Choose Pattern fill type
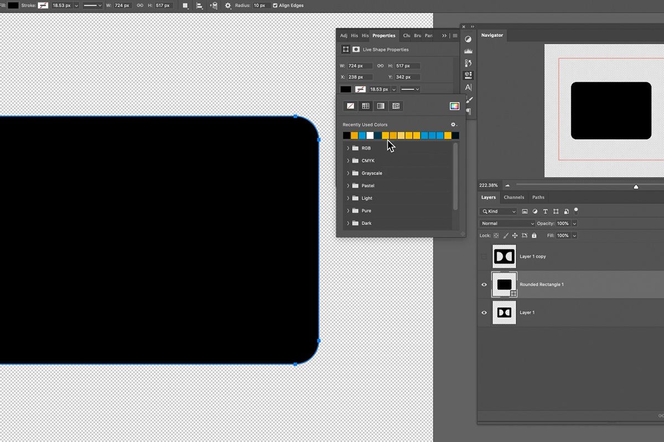Viewport: 664px width, 442px height. pos(396,106)
